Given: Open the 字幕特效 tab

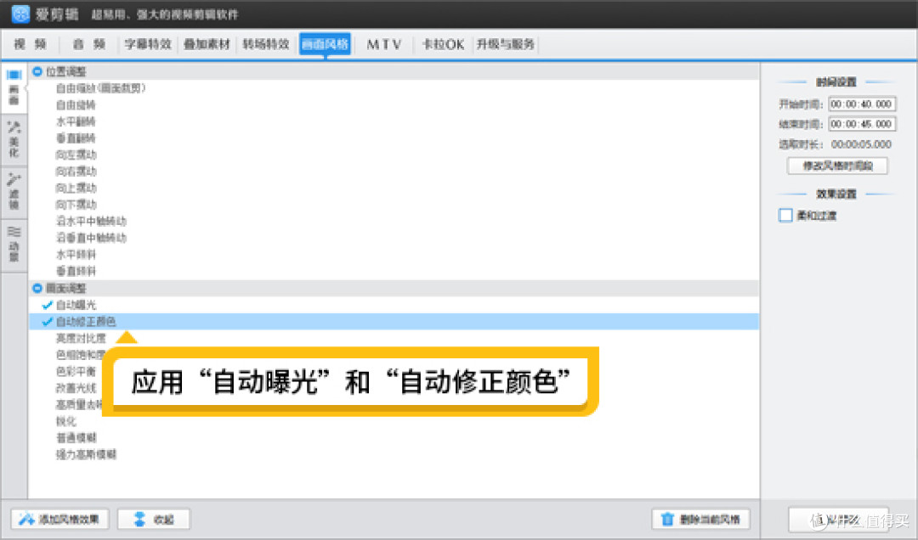Looking at the screenshot, I should (x=148, y=44).
